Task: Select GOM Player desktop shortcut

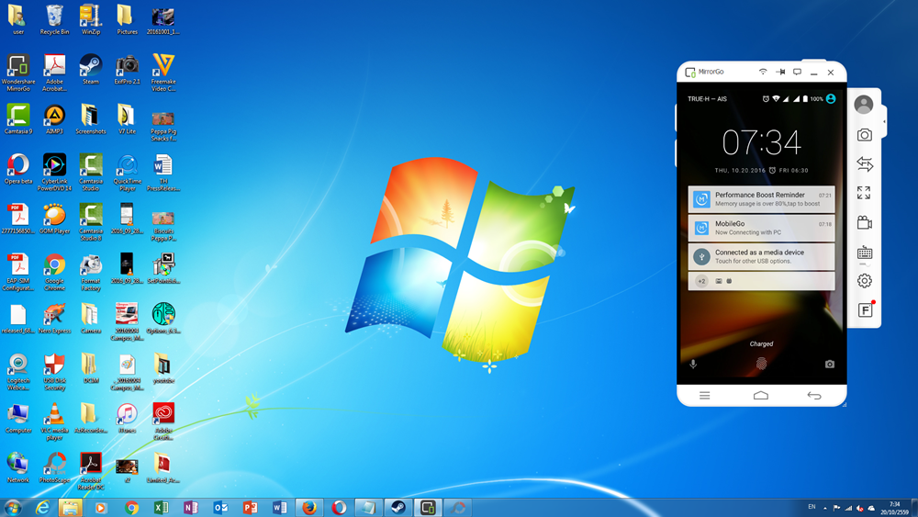Action: [x=54, y=219]
